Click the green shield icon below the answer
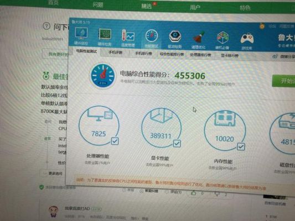This screenshot has height=221, width=295. coord(42,187)
